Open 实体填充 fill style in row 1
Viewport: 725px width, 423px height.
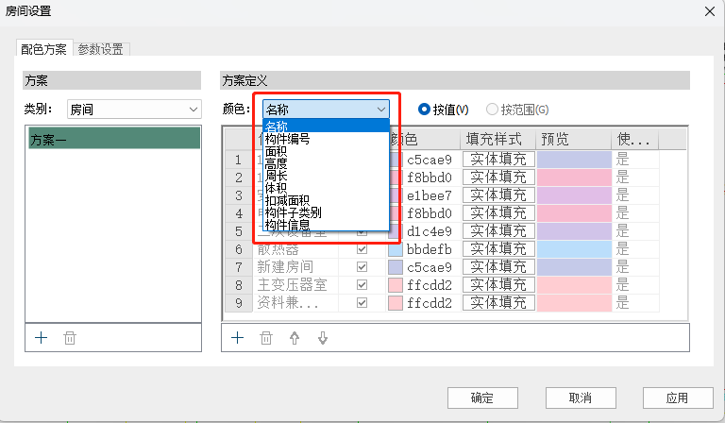tap(498, 159)
